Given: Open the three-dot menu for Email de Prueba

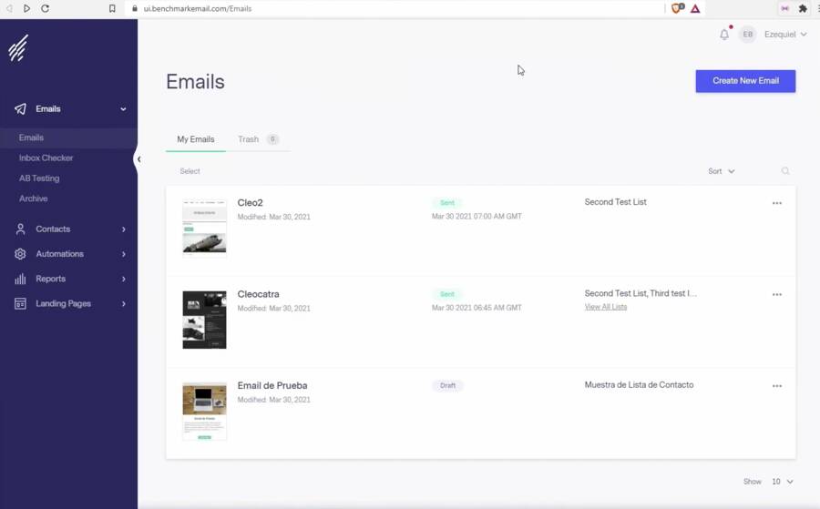Looking at the screenshot, I should (x=777, y=386).
